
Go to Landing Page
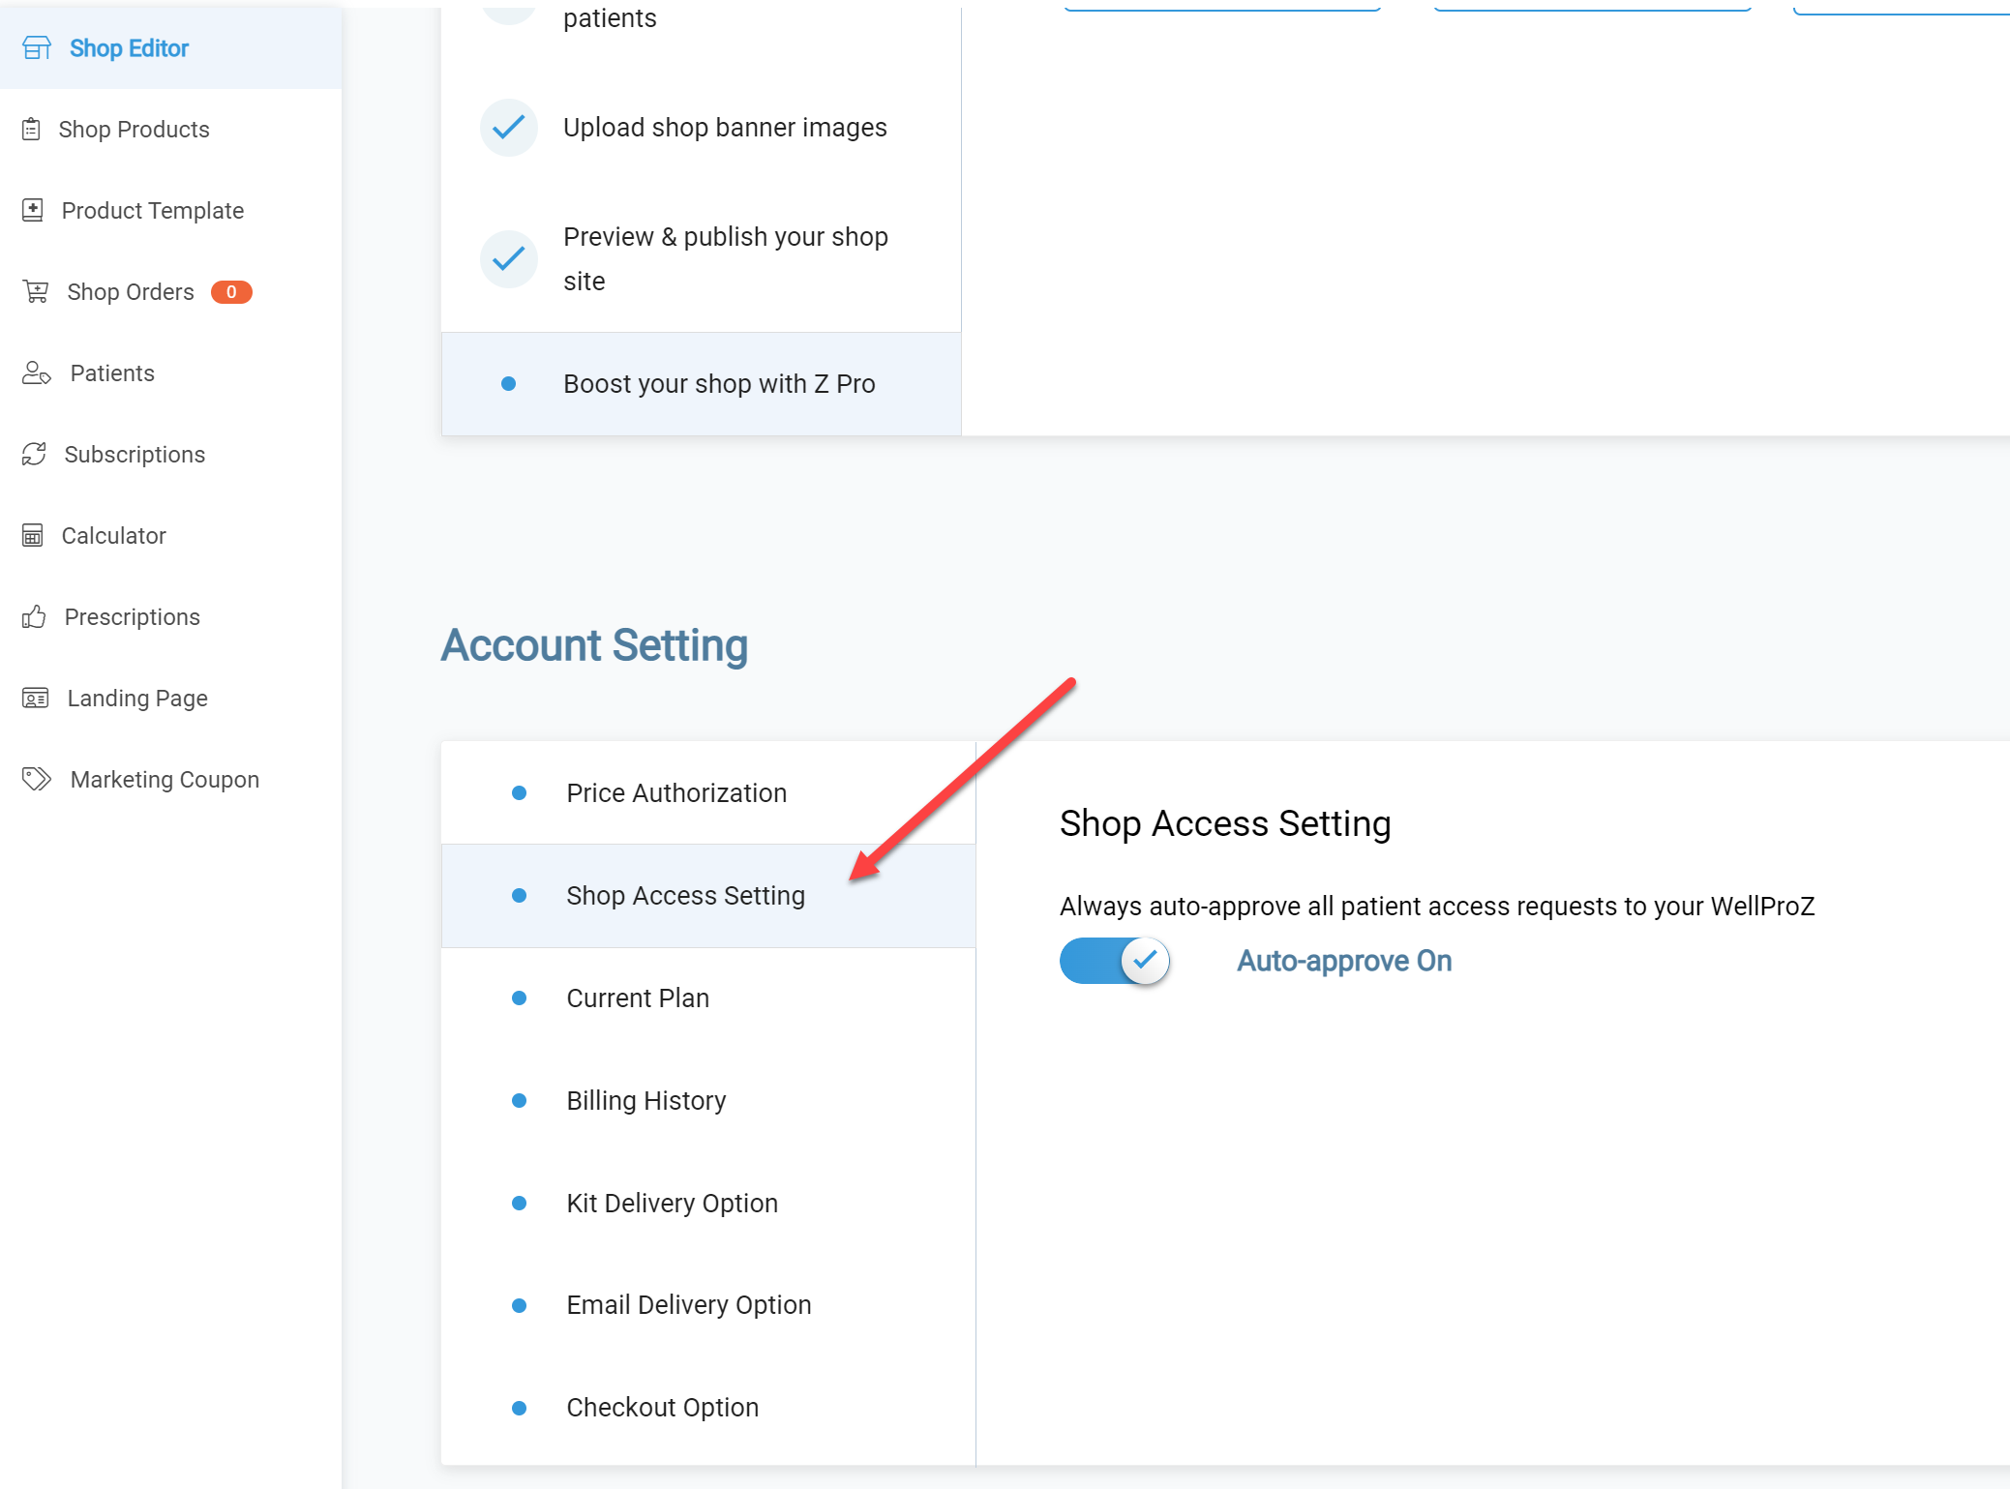[170, 698]
